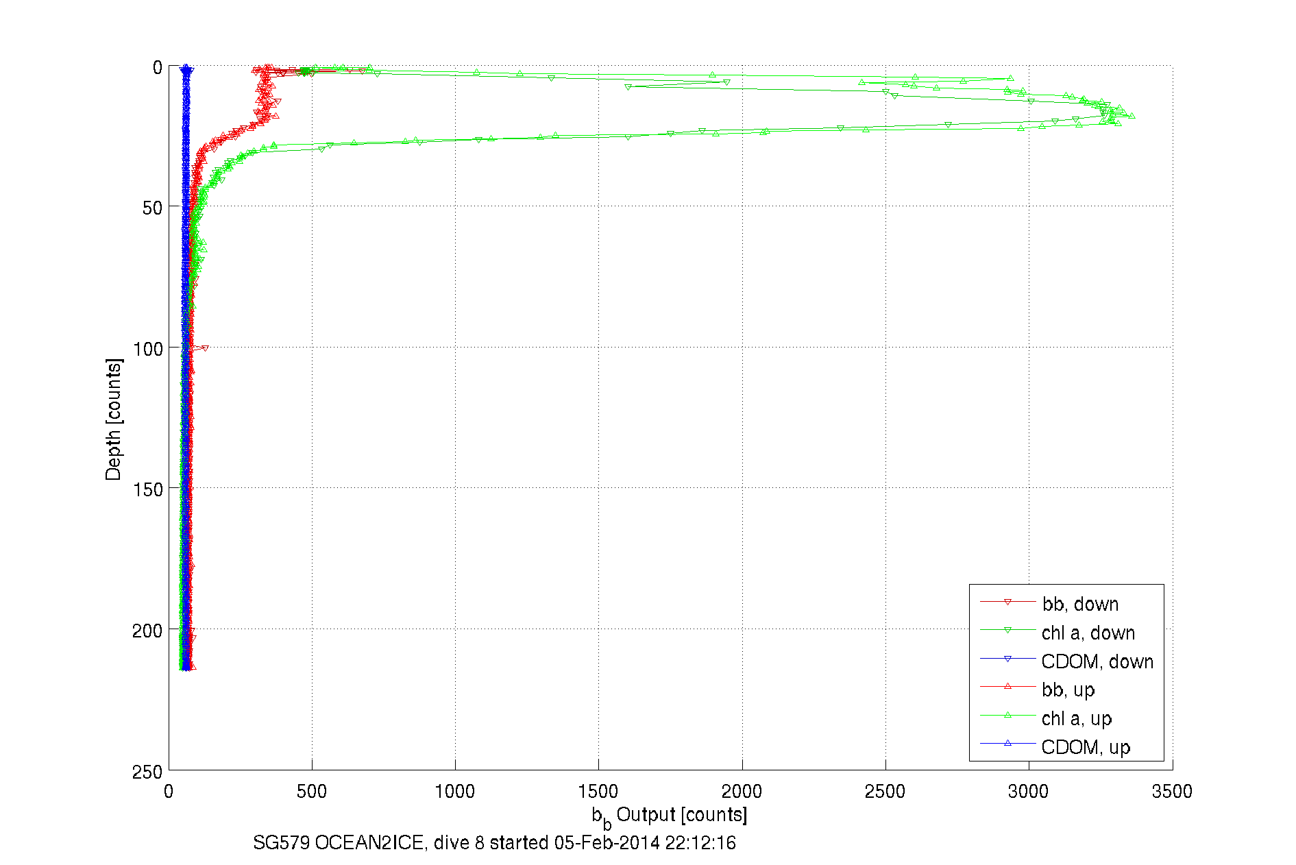Click the chlorophyll peak marker near 3350 counts

[1132, 116]
